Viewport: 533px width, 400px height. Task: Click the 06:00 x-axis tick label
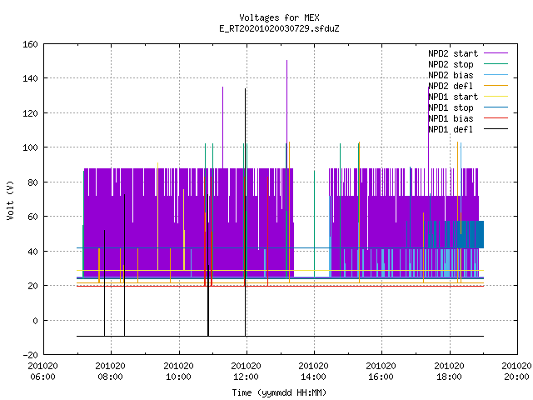[42, 377]
